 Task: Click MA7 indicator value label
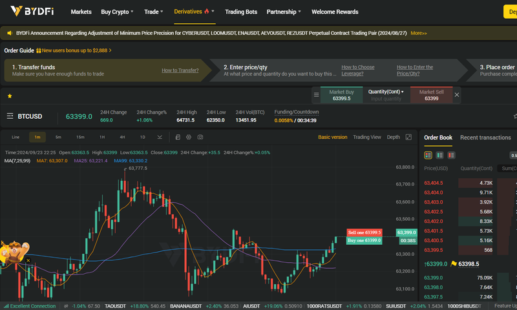coord(52,161)
